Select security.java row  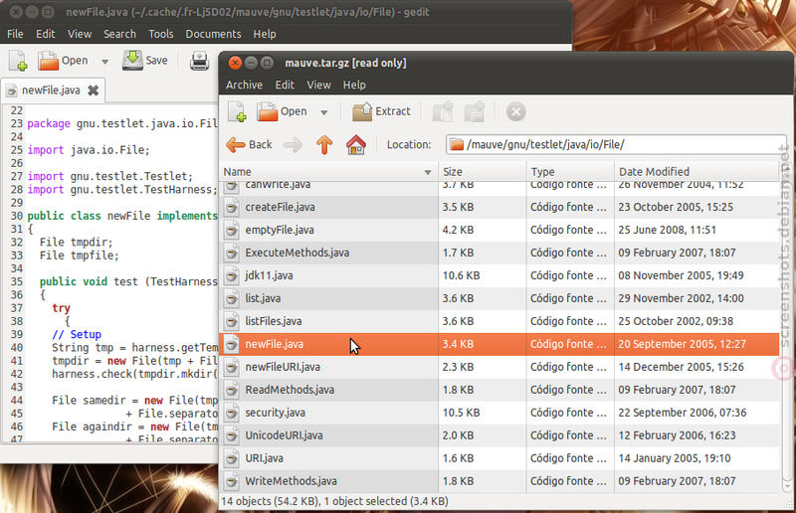coord(499,413)
